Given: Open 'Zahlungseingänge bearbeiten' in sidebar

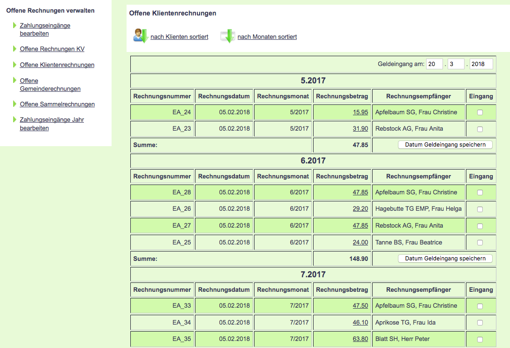Looking at the screenshot, I should tap(45, 30).
